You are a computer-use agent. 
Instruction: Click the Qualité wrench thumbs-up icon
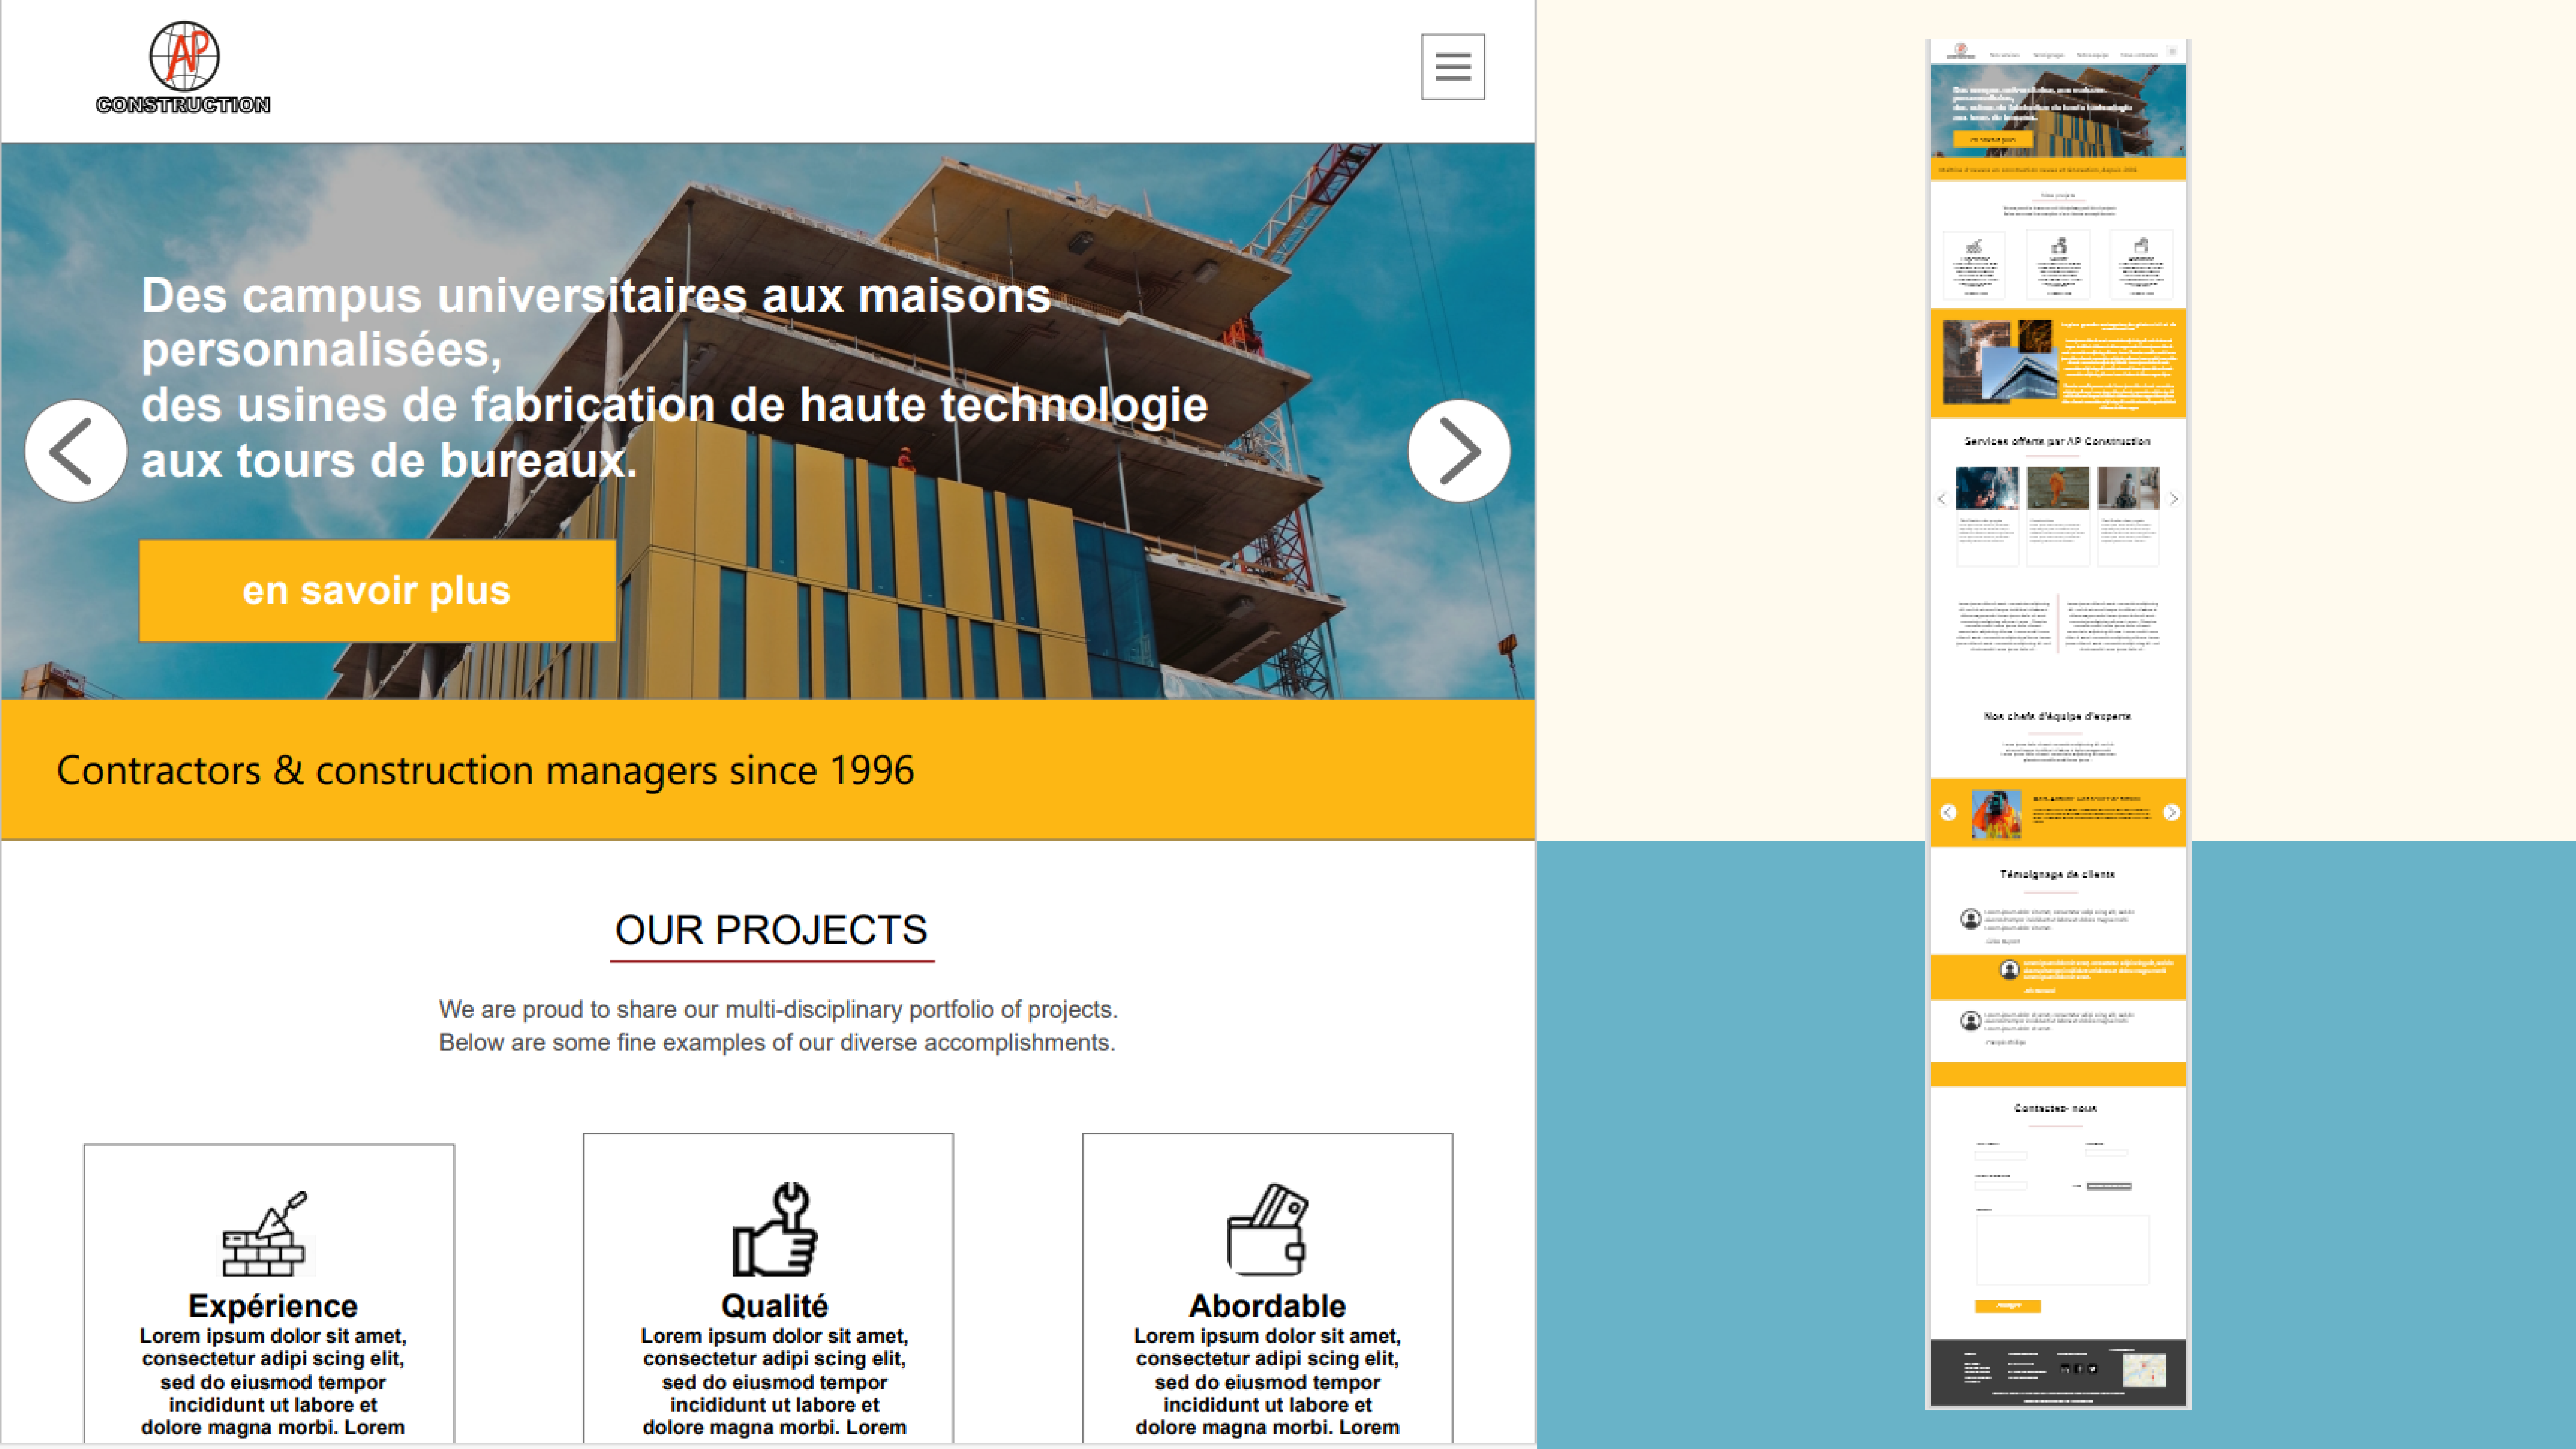pyautogui.click(x=775, y=1230)
